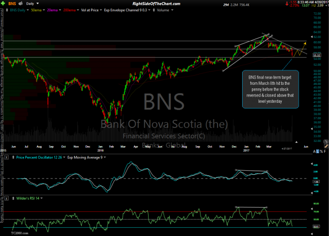Screen dimensions: 329x236
Task: Select the F scale toggle
Action: point(325,151)
